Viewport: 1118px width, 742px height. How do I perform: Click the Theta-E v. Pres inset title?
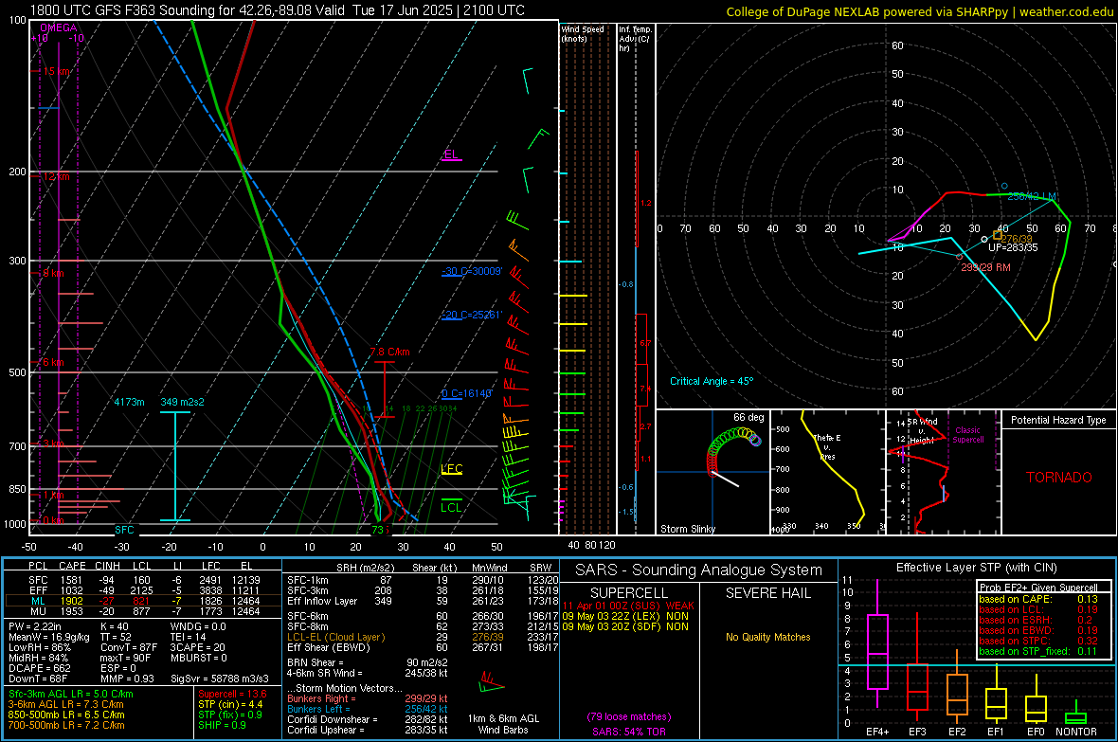[827, 446]
